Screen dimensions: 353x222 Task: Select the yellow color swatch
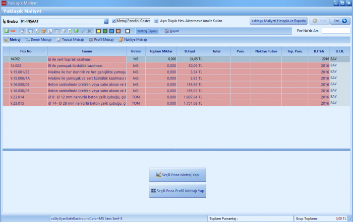(98, 31)
